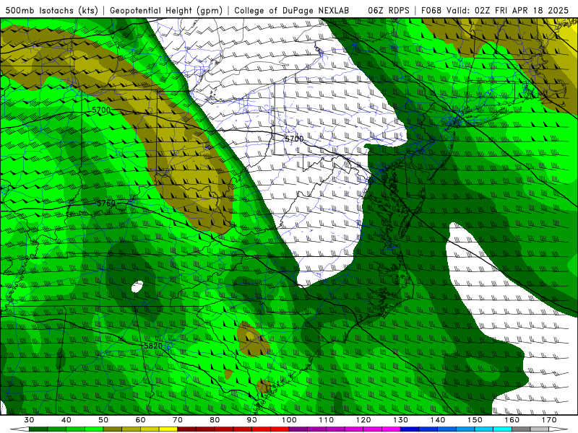Click the 90 value on the color scale
The image size is (578, 433).
pos(251,420)
